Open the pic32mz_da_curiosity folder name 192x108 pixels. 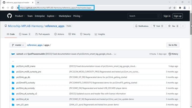(25, 88)
